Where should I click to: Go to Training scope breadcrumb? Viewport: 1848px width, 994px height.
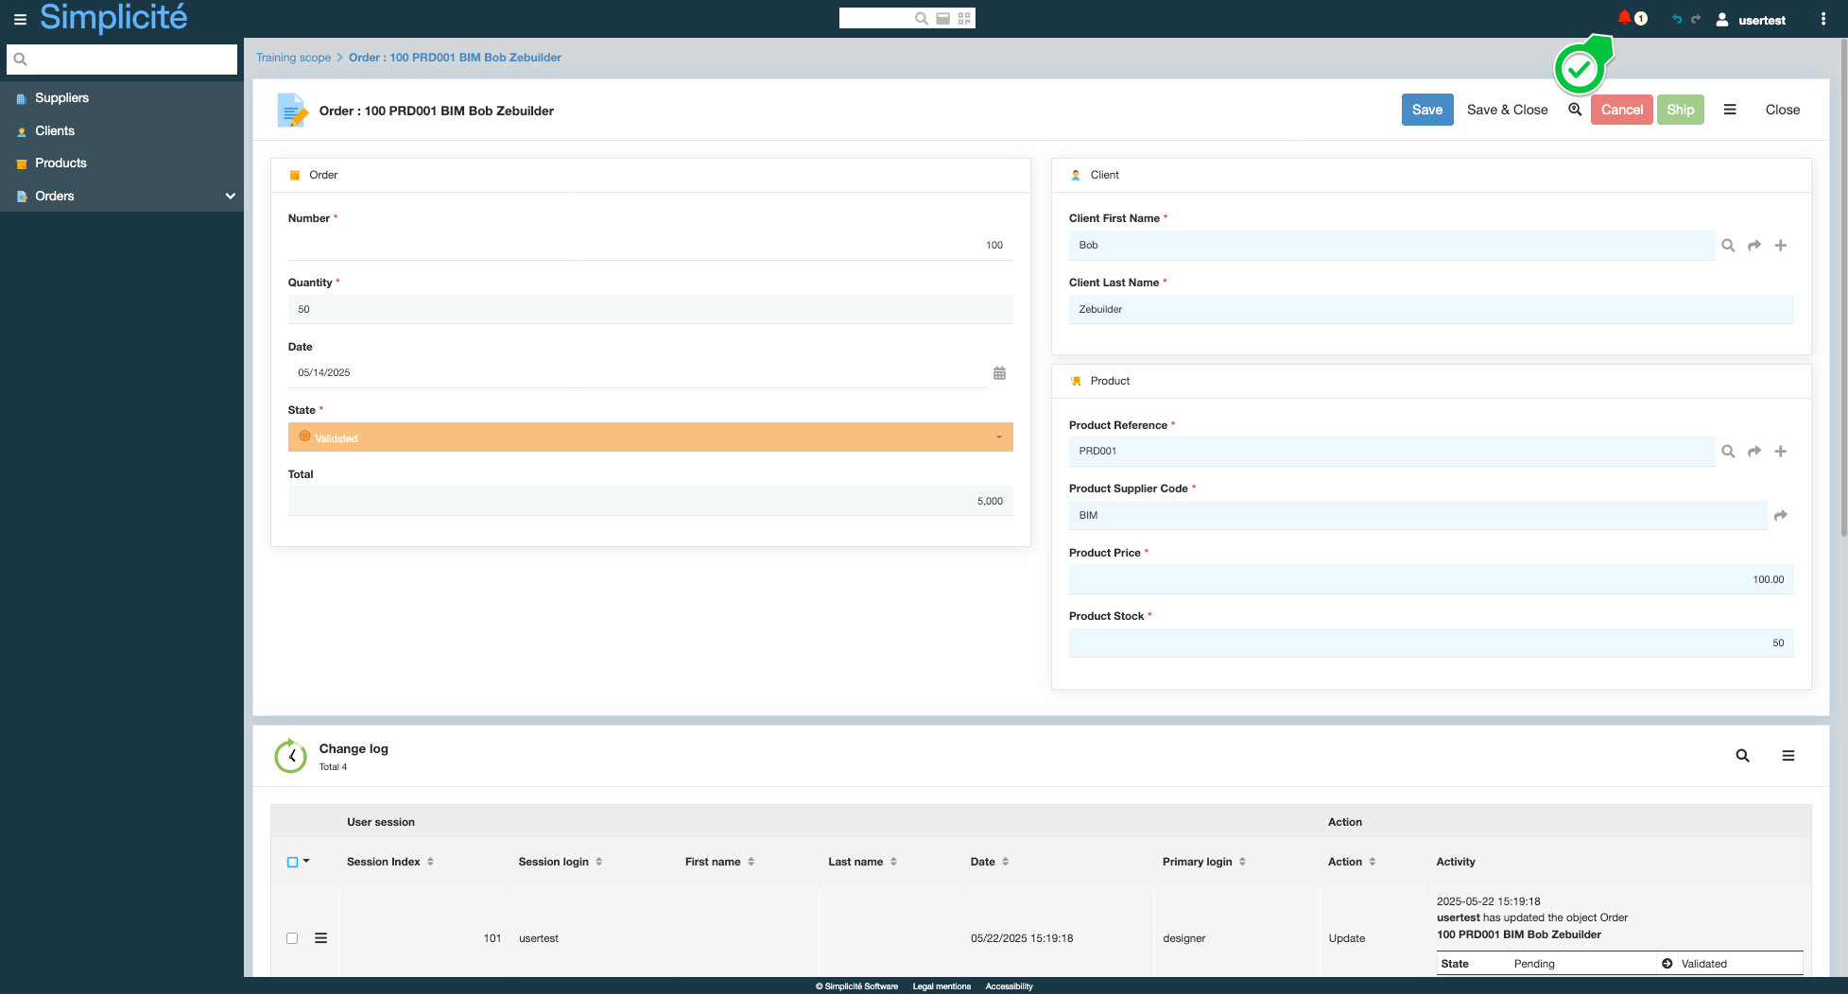(x=293, y=58)
